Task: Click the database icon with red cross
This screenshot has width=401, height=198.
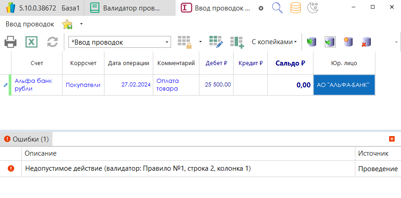Action: pyautogui.click(x=366, y=42)
